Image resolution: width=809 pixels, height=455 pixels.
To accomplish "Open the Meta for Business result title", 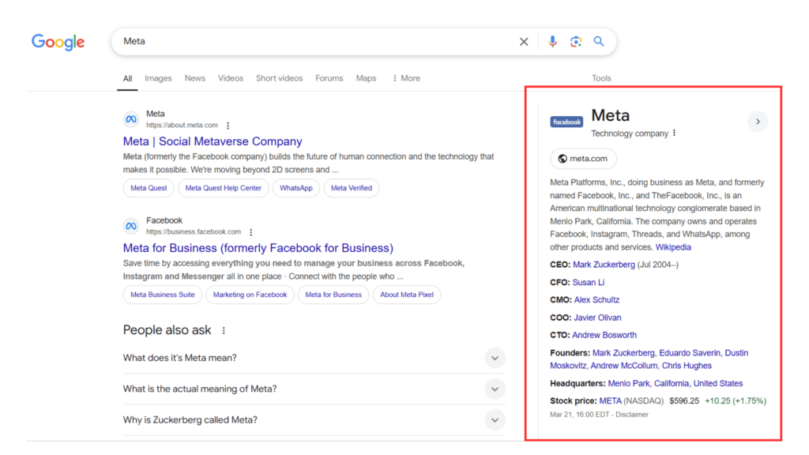I will [x=258, y=248].
